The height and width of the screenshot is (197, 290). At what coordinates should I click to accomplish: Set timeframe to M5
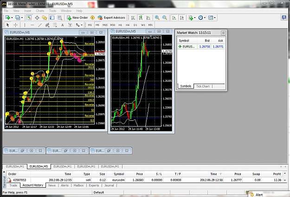pyautogui.click(x=97, y=25)
